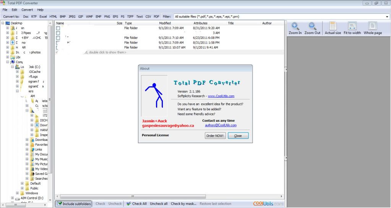Convert to Excel format
This screenshot has width=391, height=208.
(43, 17)
